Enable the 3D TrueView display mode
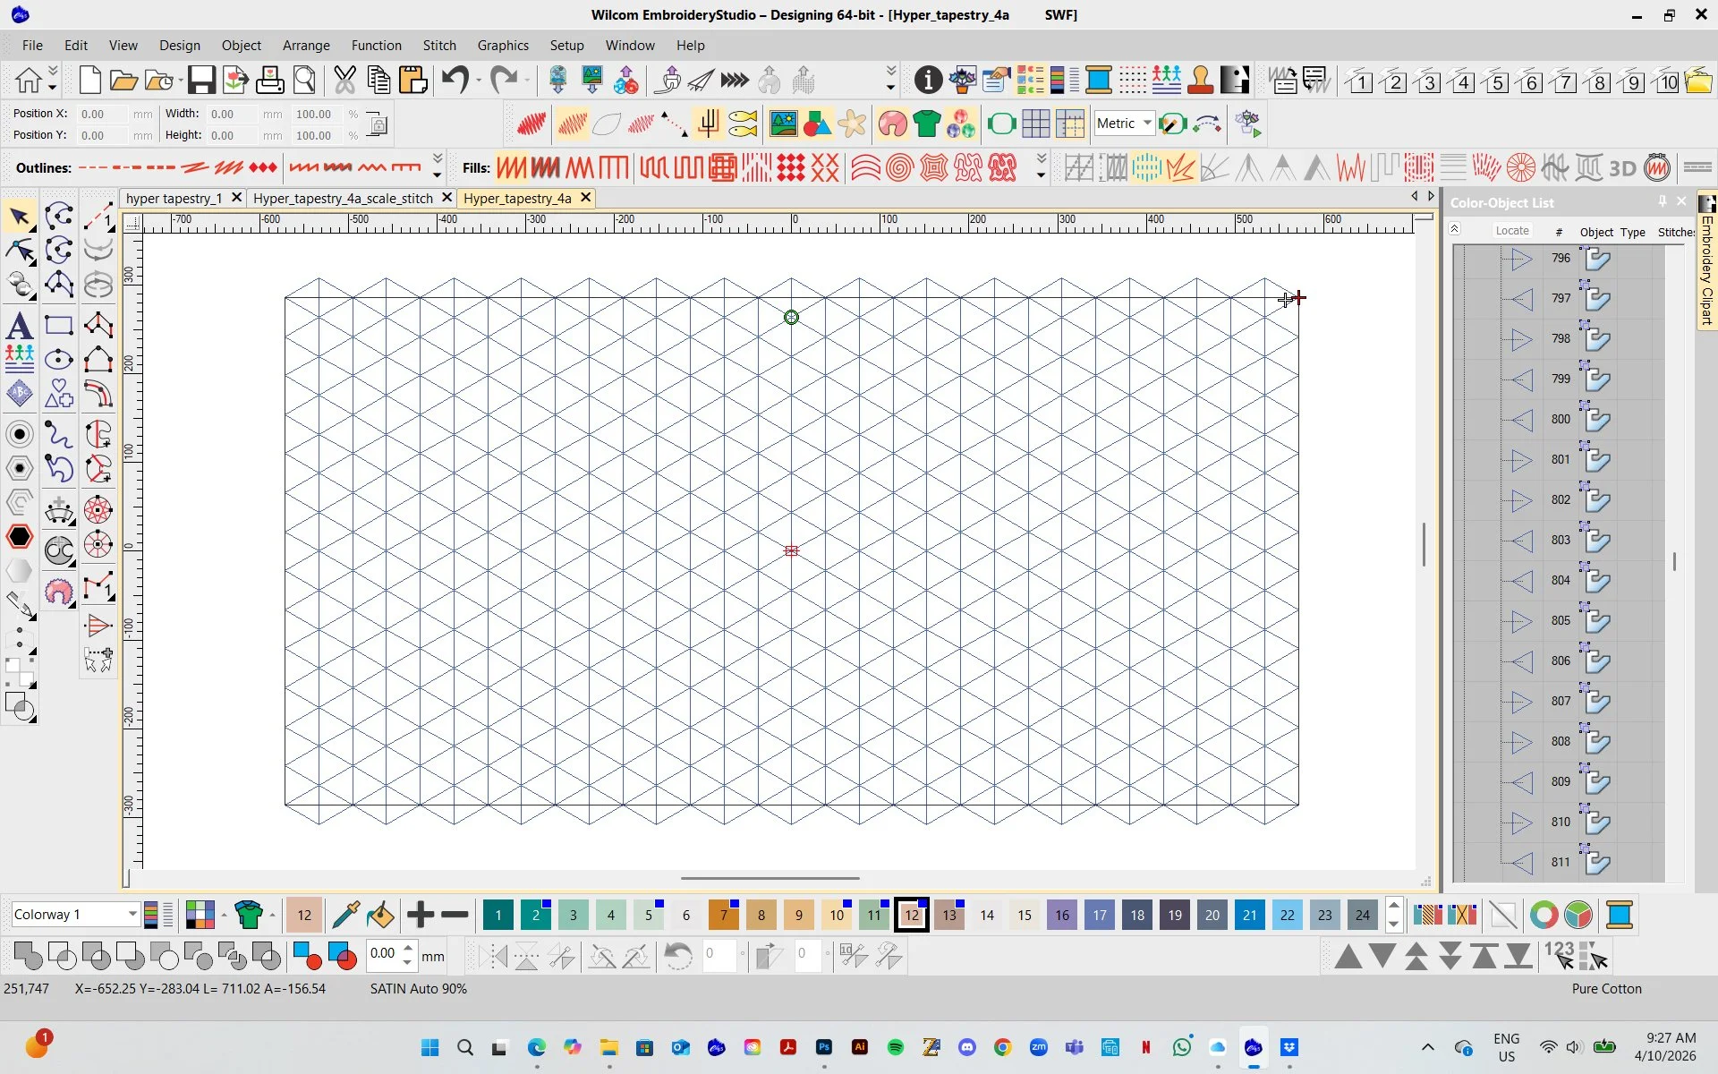1718x1074 pixels. (x=1622, y=167)
